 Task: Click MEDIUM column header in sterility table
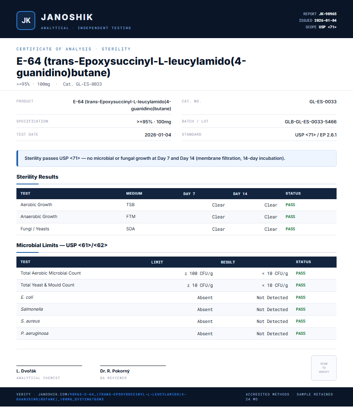click(x=134, y=193)
